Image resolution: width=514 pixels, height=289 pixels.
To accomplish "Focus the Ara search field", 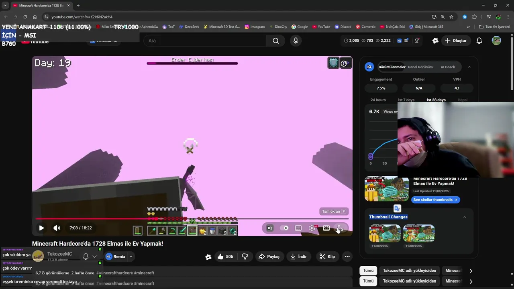I will point(205,41).
